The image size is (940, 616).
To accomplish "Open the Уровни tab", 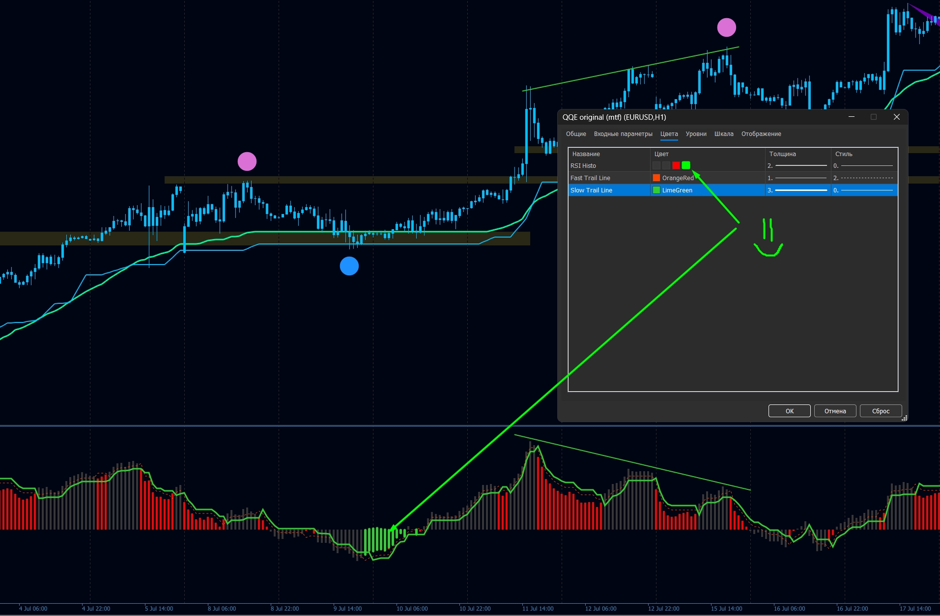I will tap(696, 134).
